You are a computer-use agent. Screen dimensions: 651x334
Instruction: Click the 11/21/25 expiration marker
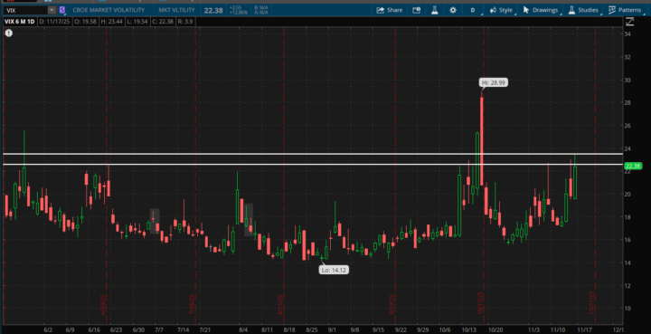coord(592,302)
